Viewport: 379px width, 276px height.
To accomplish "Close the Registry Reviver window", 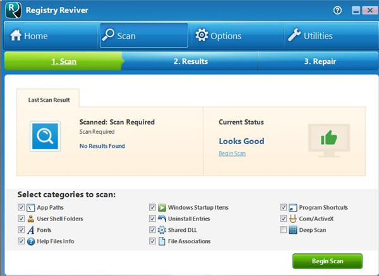I will (x=370, y=10).
